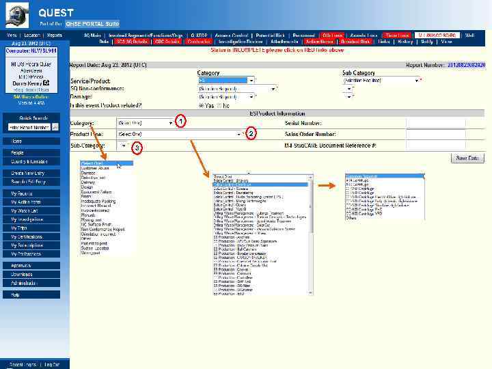
Task: Open the ES/Product Sub-Category dropdown
Action: click(122, 146)
